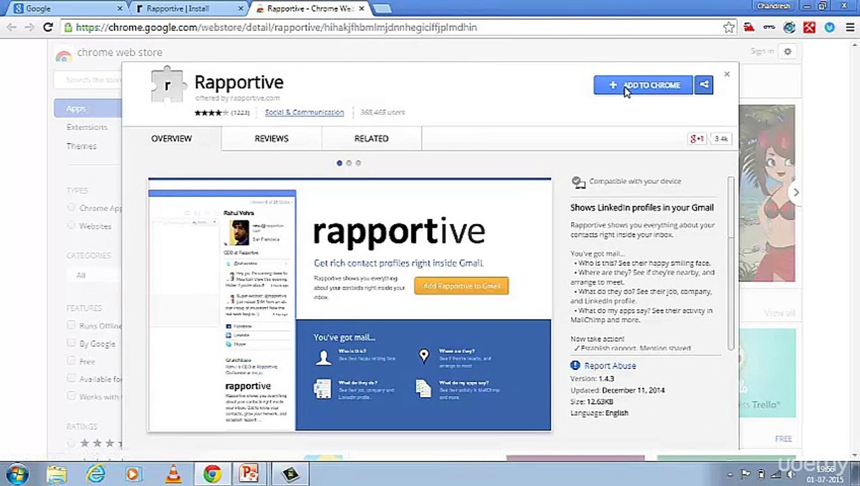Open Windows Media Player from the taskbar
This screenshot has height=486, width=860.
point(133,475)
